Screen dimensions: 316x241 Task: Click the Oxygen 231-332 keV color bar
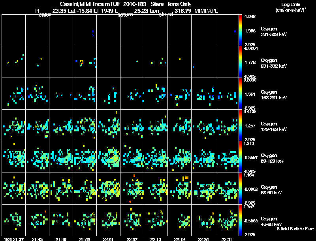coord(241,62)
